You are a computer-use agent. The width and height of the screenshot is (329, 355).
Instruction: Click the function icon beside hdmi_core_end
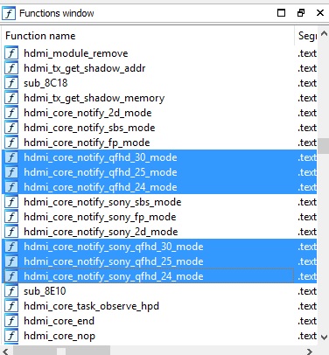pos(11,321)
